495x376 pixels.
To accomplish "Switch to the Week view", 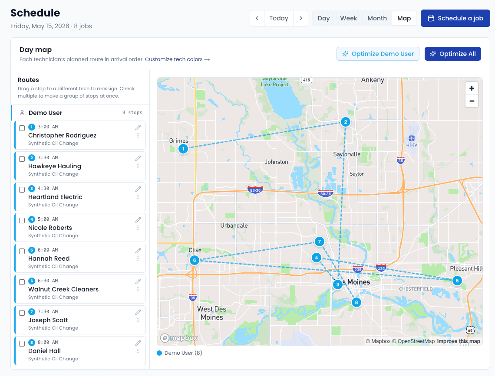I will click(349, 18).
